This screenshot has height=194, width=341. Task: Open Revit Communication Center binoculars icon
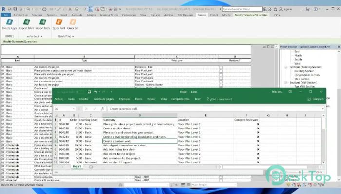point(265,9)
